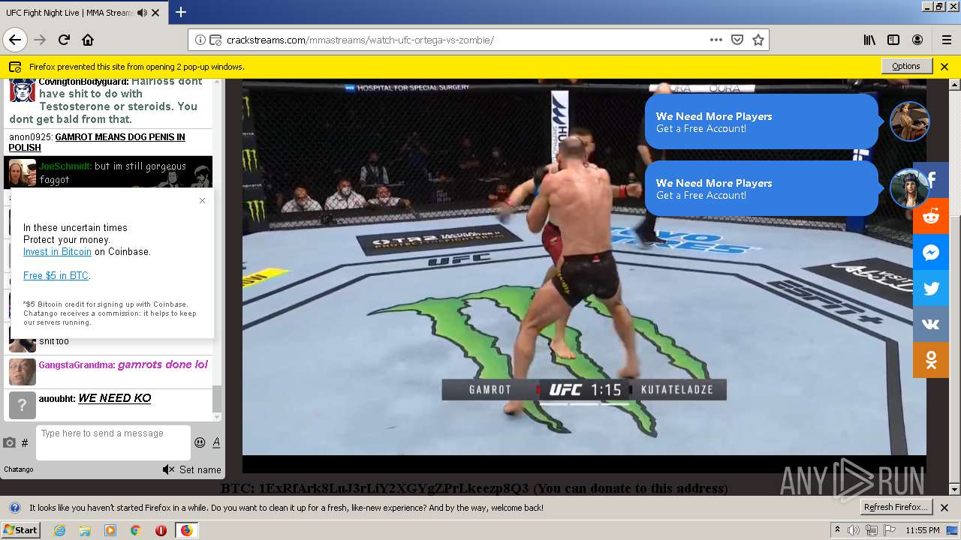The width and height of the screenshot is (961, 540).
Task: Show hidden system tray icons arrow
Action: (x=837, y=530)
